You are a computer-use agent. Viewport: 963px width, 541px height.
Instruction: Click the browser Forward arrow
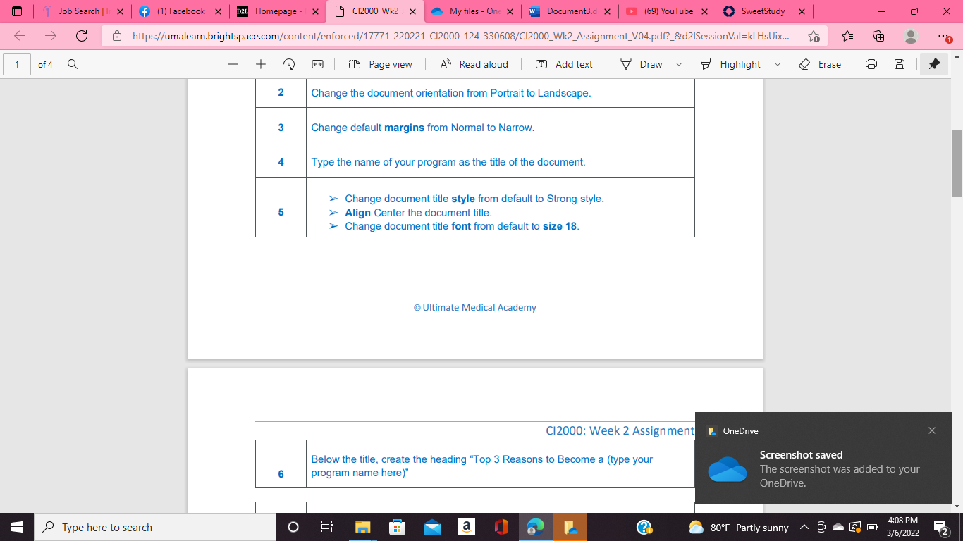pos(51,36)
